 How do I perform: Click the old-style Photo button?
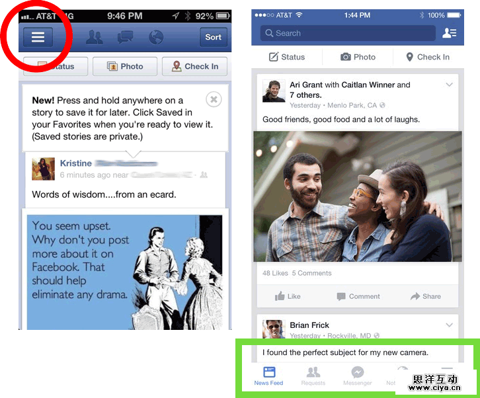(x=125, y=66)
